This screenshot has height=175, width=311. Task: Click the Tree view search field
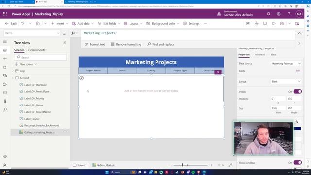tap(40, 57)
